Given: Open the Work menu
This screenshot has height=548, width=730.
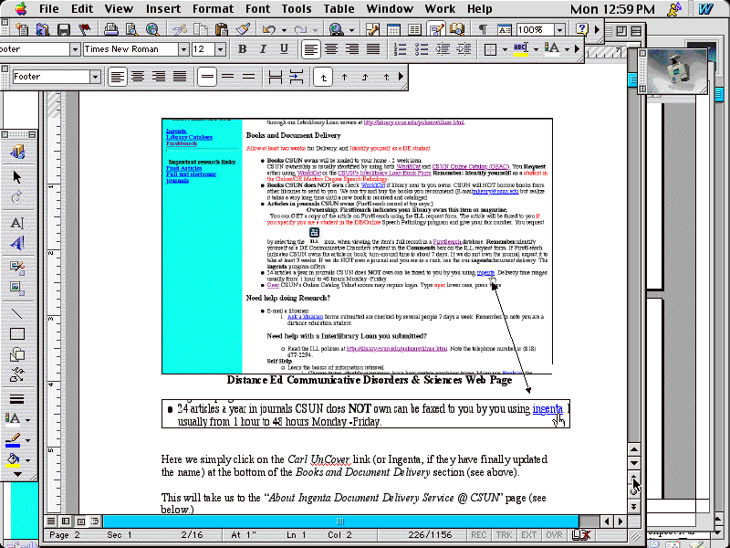Looking at the screenshot, I should (440, 9).
